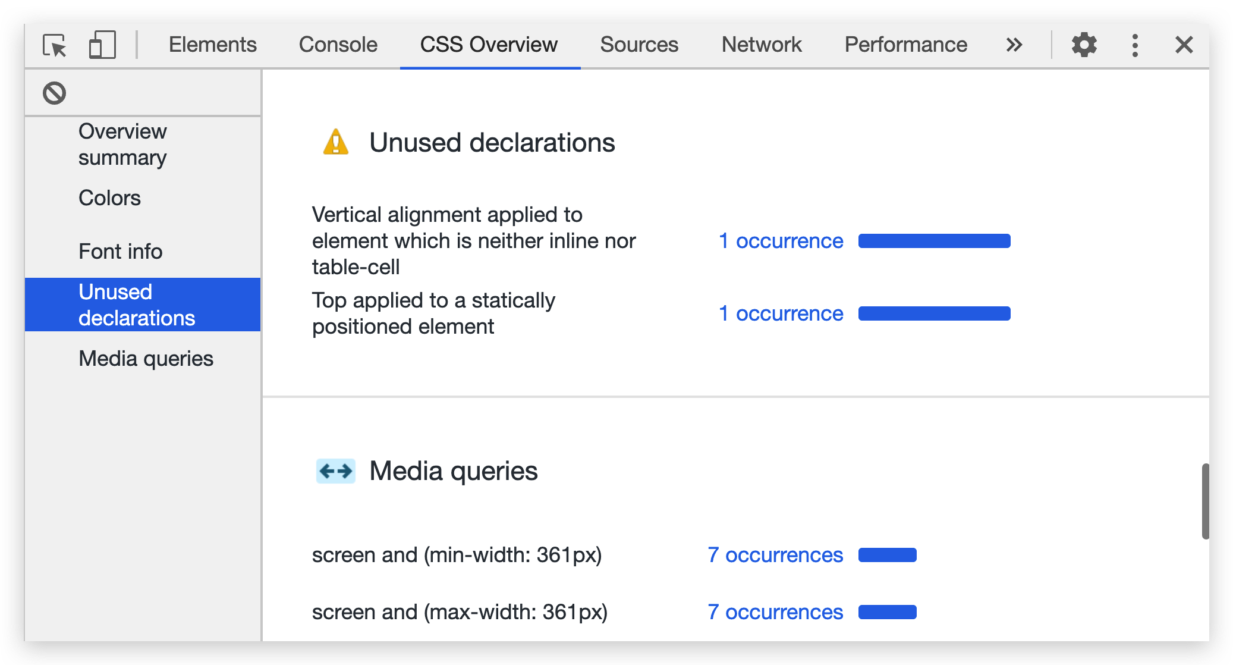The width and height of the screenshot is (1233, 665).
Task: Switch to the Elements tab
Action: click(212, 45)
